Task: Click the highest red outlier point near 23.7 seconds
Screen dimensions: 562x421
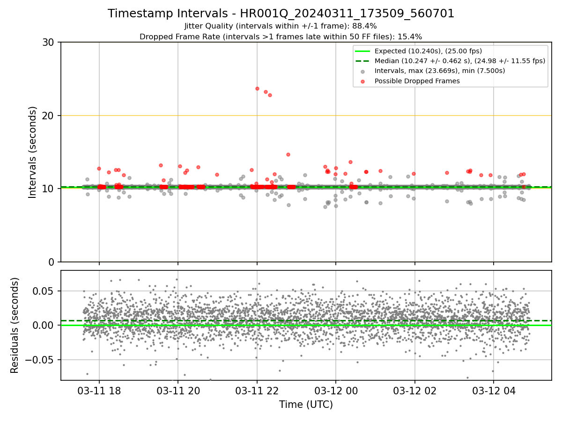Action: point(257,88)
